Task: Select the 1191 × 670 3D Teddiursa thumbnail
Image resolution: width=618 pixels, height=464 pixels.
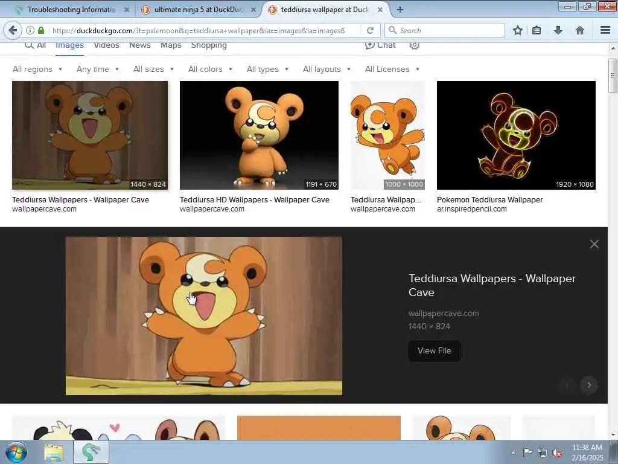Action: pos(259,135)
